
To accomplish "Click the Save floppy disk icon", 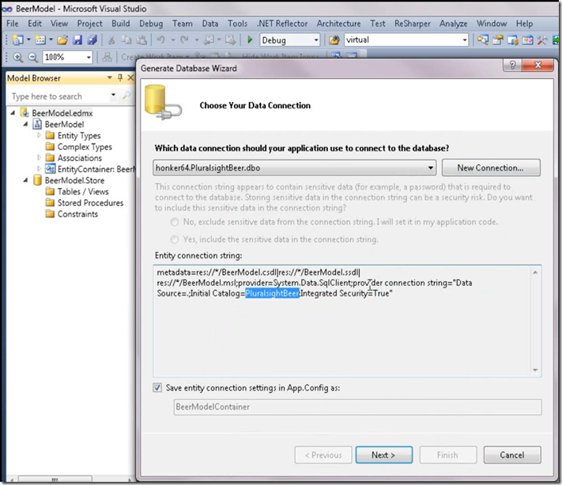I will pyautogui.click(x=77, y=39).
